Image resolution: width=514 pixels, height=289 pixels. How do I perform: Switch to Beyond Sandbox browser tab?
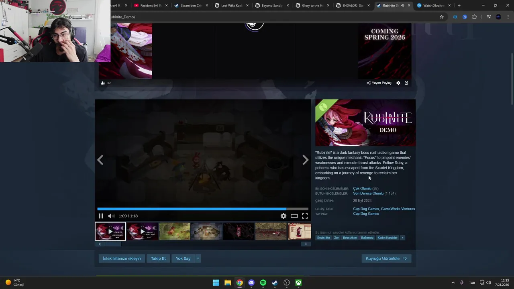[x=272, y=6]
